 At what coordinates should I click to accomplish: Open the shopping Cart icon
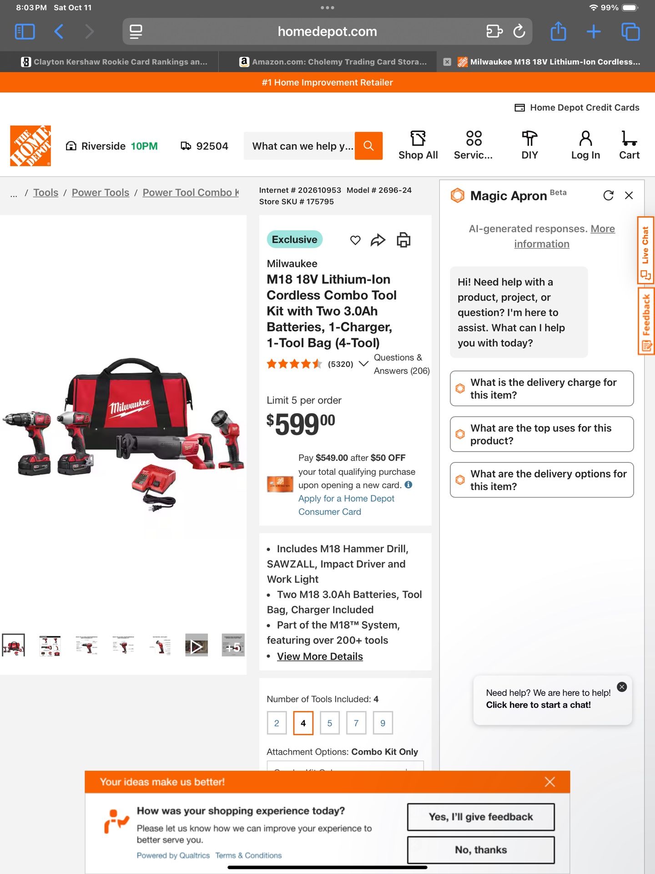coord(629,146)
